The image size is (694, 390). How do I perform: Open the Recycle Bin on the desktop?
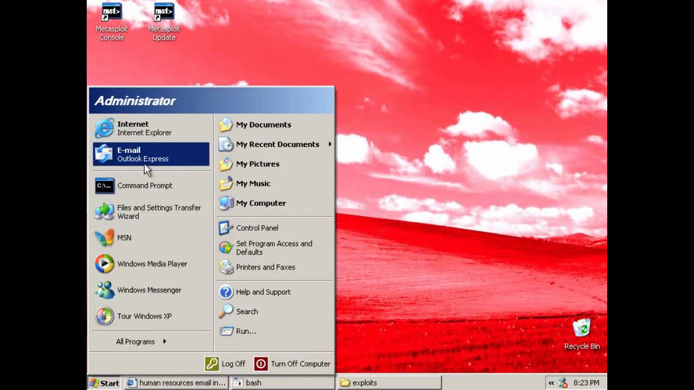pyautogui.click(x=582, y=334)
